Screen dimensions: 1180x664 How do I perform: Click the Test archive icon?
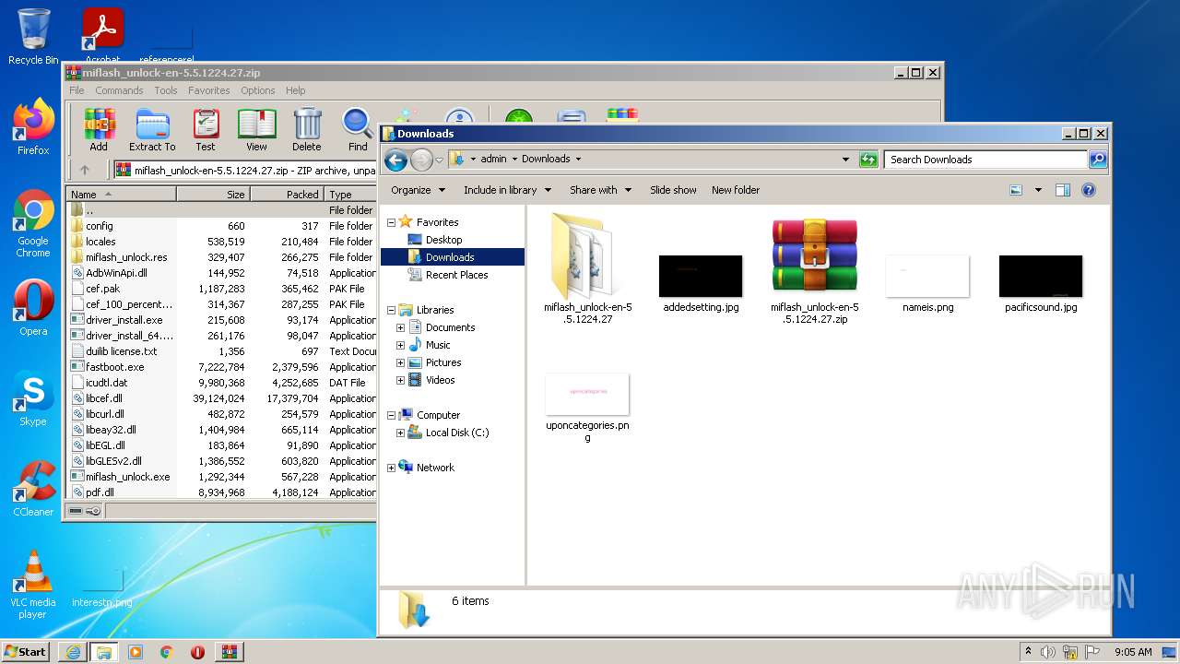click(206, 130)
